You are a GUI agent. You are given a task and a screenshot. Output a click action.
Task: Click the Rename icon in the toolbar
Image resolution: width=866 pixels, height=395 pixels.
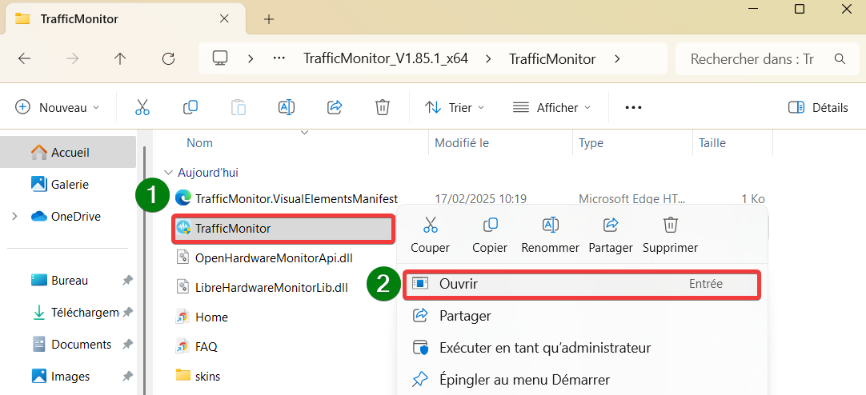[x=286, y=107]
